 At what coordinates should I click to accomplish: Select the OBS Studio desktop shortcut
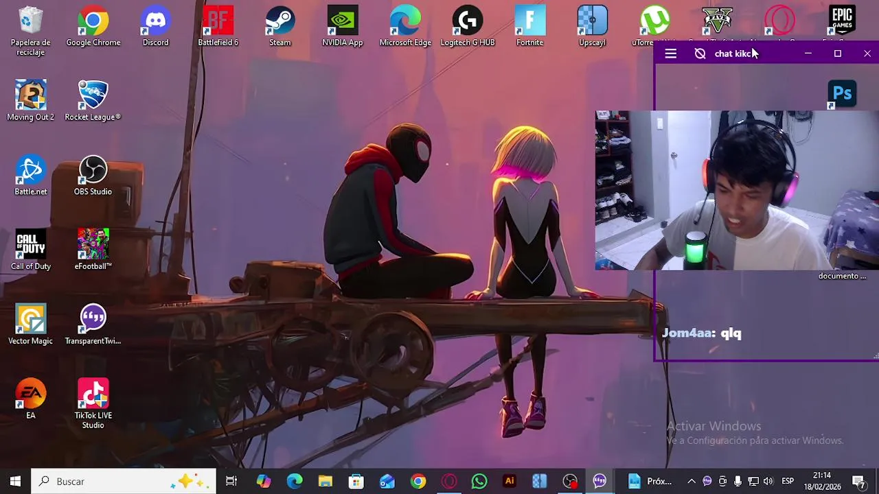coord(93,176)
